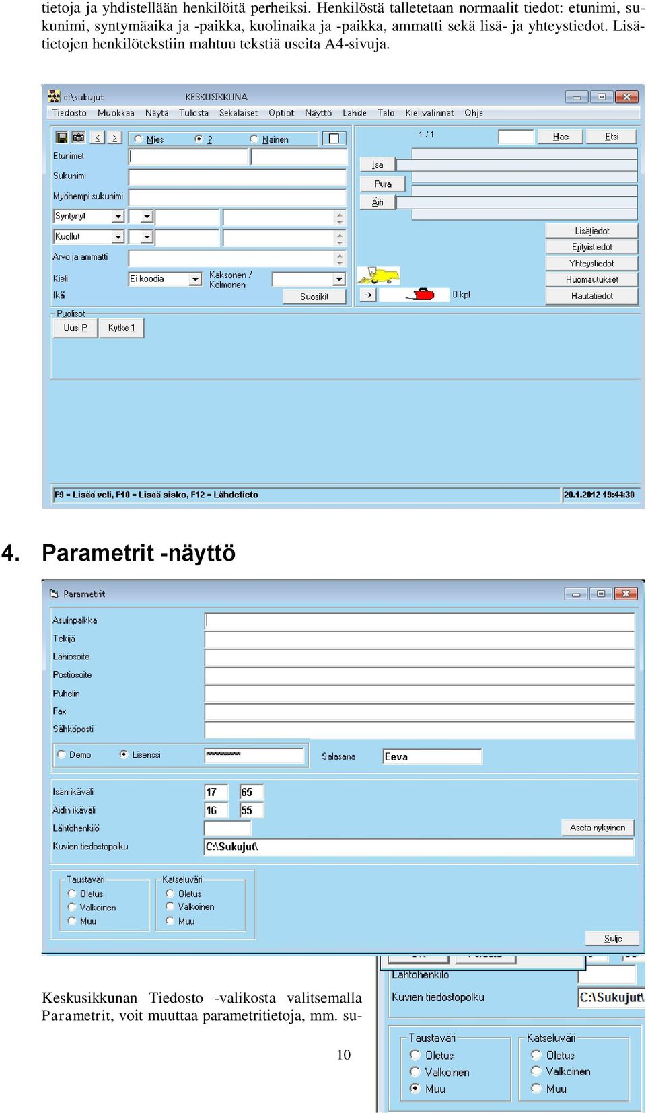The image size is (646, 1113).
Task: Open the small dropdown right of Syntynyt
Action: tap(147, 217)
